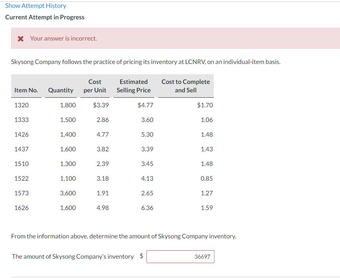340x278 pixels.
Task: Click cost per unit 3.82 cell
Action: 103,149
